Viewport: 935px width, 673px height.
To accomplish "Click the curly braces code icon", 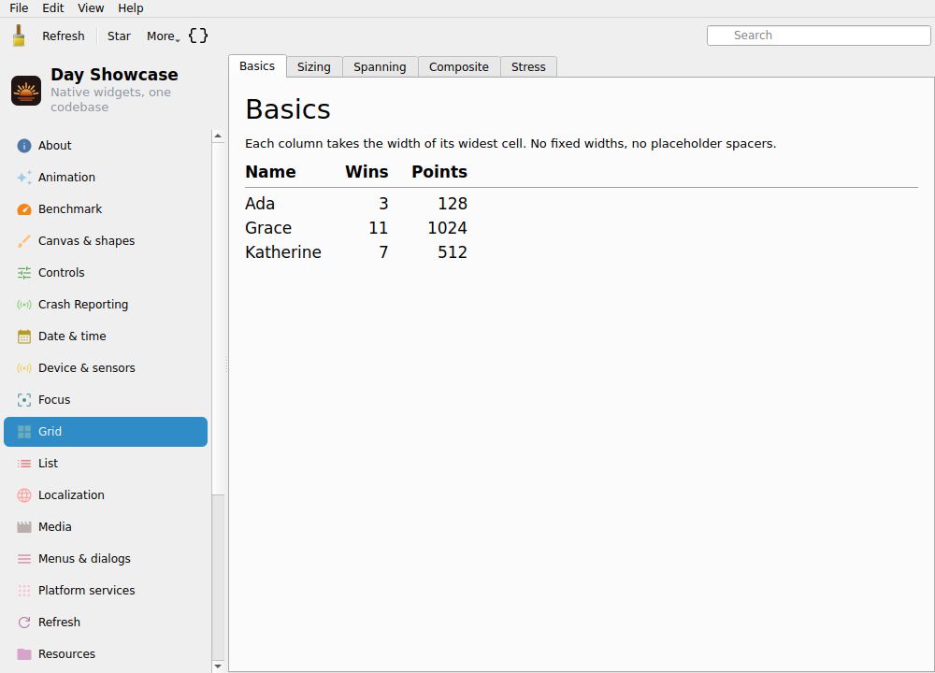I will [198, 36].
